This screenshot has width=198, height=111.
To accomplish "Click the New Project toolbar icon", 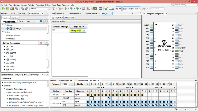I will [7, 9].
